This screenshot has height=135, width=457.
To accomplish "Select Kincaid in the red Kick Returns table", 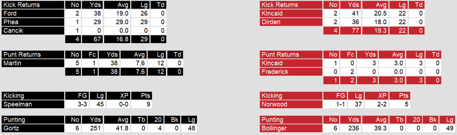I will (x=272, y=13).
